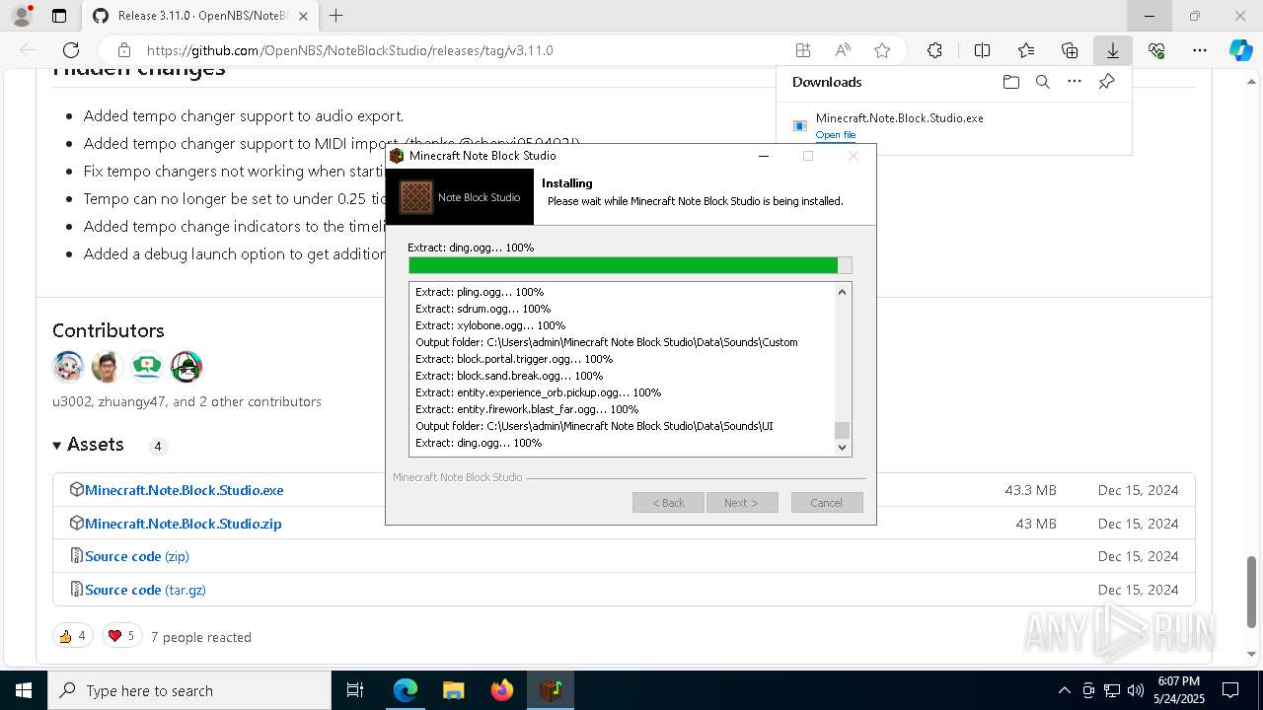Open the Collections icon
The height and width of the screenshot is (710, 1263).
(1070, 50)
